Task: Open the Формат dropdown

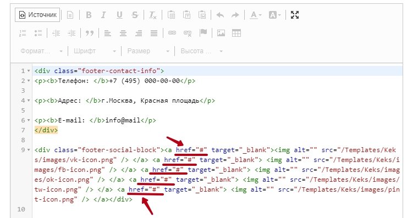Action: coord(42,51)
